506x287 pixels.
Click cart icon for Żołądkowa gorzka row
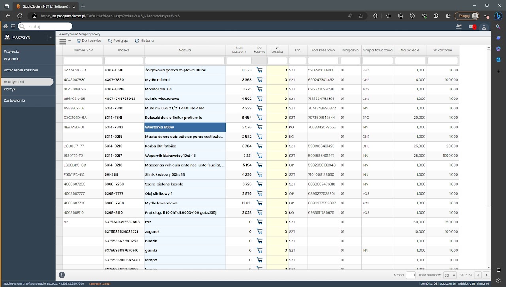coord(259,70)
